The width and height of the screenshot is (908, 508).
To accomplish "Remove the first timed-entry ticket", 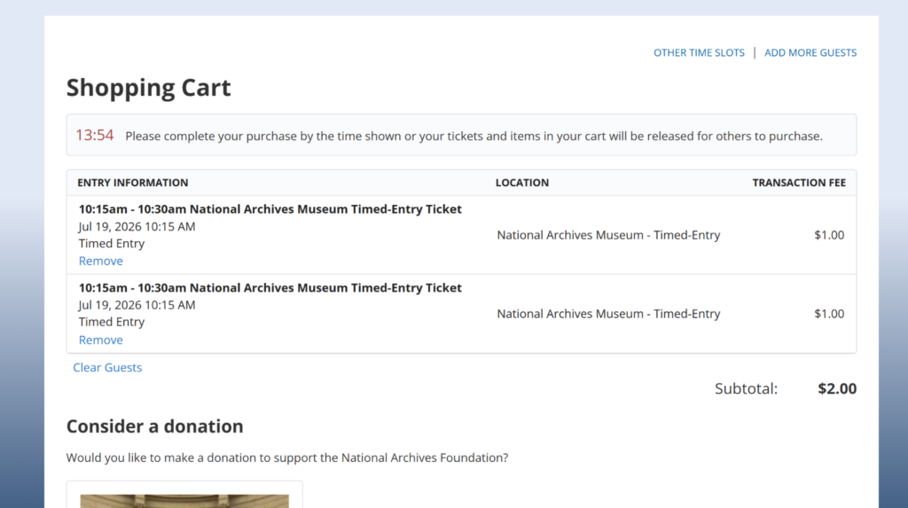I will point(101,262).
